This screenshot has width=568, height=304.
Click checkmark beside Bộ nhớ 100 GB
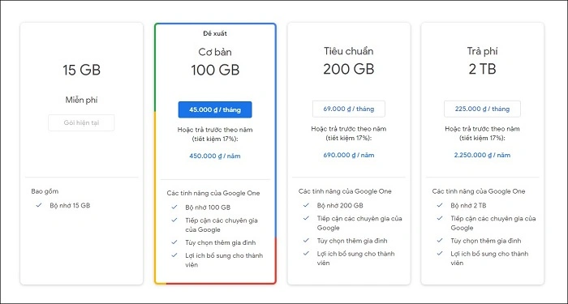(x=174, y=207)
